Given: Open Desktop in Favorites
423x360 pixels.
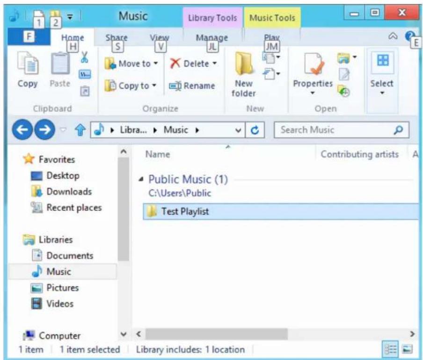Looking at the screenshot, I should [55, 175].
